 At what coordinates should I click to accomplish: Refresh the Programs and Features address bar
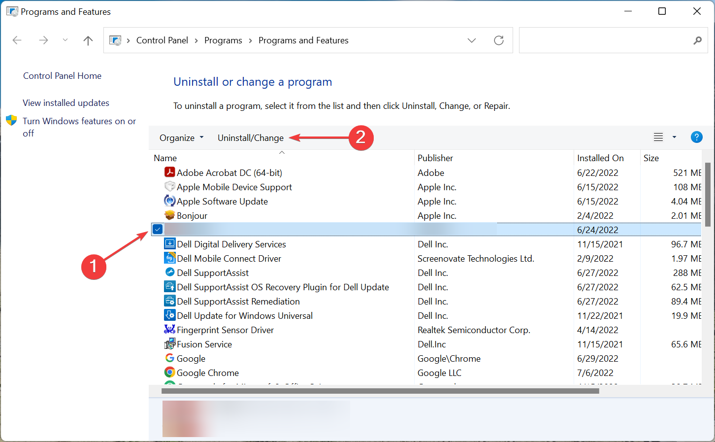(499, 40)
